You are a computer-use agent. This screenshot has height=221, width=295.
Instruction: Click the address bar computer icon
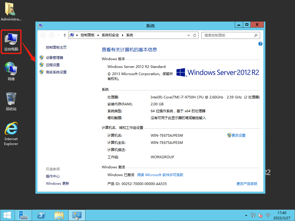pyautogui.click(x=72, y=35)
